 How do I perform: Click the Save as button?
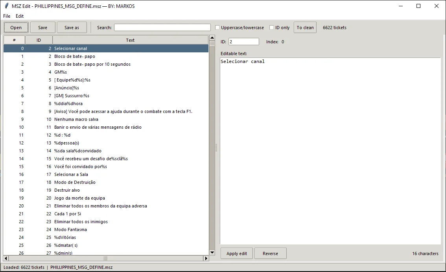[x=72, y=28]
